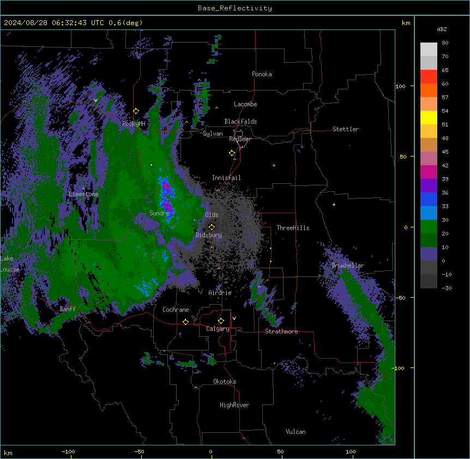
Task: Pick the bright green 20-30 dBZ swatch
Action: (429, 227)
